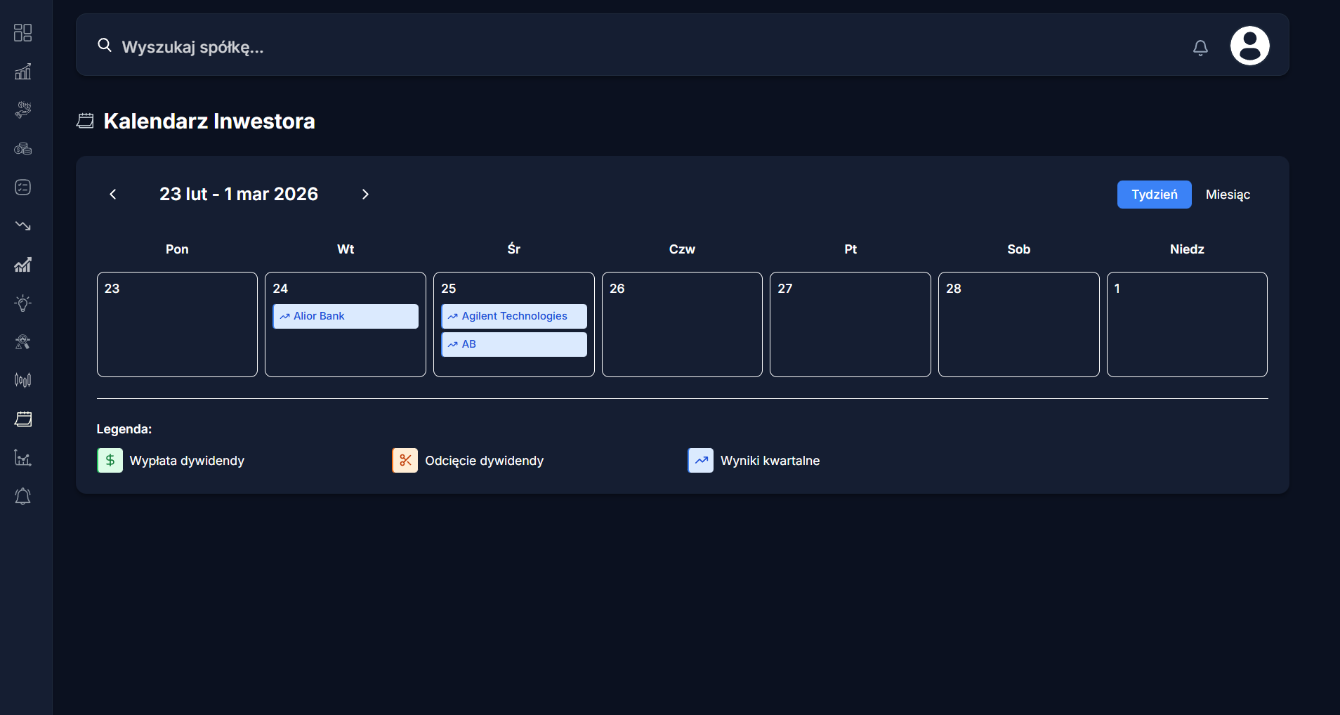Screen dimensions: 1340x715
Task: Open the Agilent Technologies event
Action: tap(514, 316)
